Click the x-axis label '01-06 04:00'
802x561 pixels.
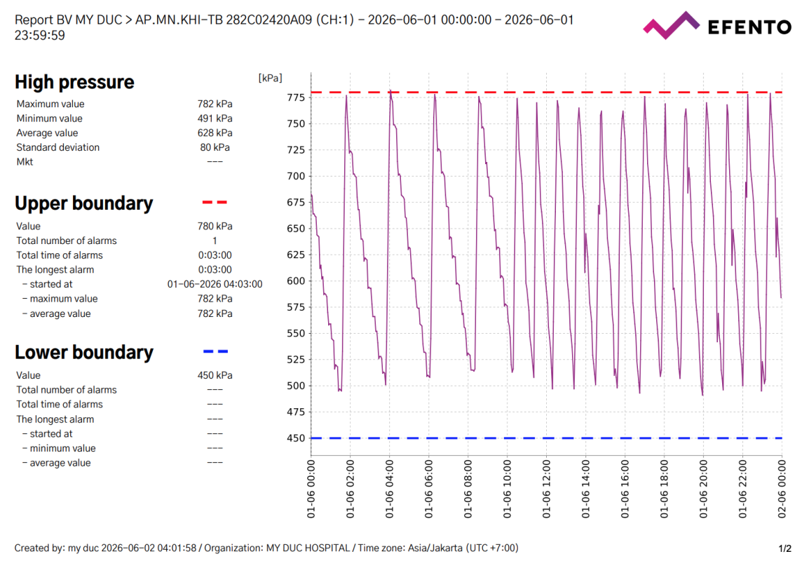tap(389, 489)
